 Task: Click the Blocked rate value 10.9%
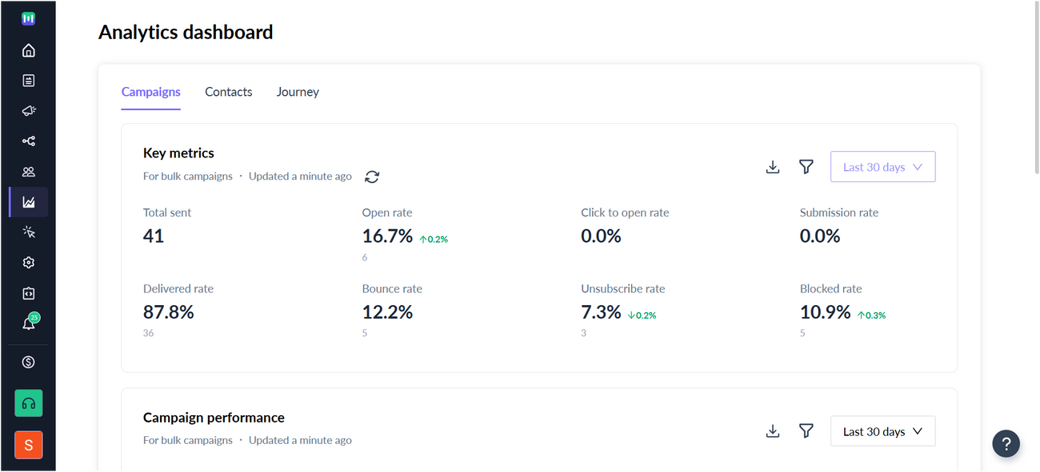tap(826, 312)
